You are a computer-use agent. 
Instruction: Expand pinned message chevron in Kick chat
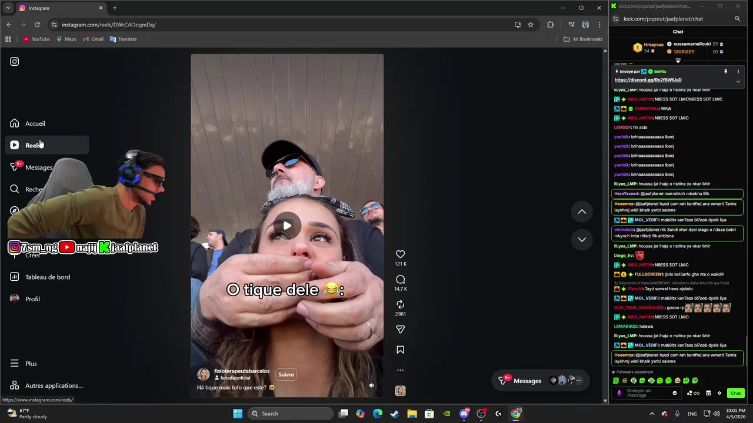738,82
